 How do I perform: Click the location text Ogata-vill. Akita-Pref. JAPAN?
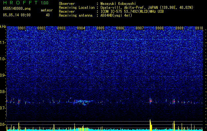pos(129,8)
